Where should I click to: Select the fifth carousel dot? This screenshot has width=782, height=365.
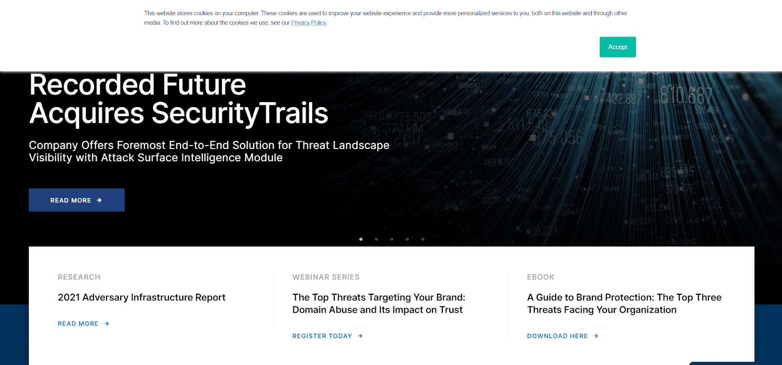click(423, 239)
